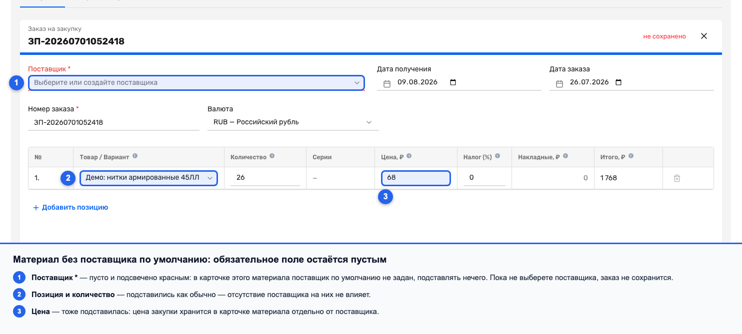
Task: Show info tooltip next to Итого header
Action: tap(631, 156)
